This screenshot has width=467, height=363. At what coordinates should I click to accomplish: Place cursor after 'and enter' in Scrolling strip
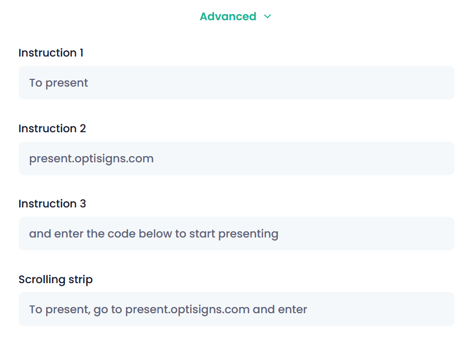[308, 310]
